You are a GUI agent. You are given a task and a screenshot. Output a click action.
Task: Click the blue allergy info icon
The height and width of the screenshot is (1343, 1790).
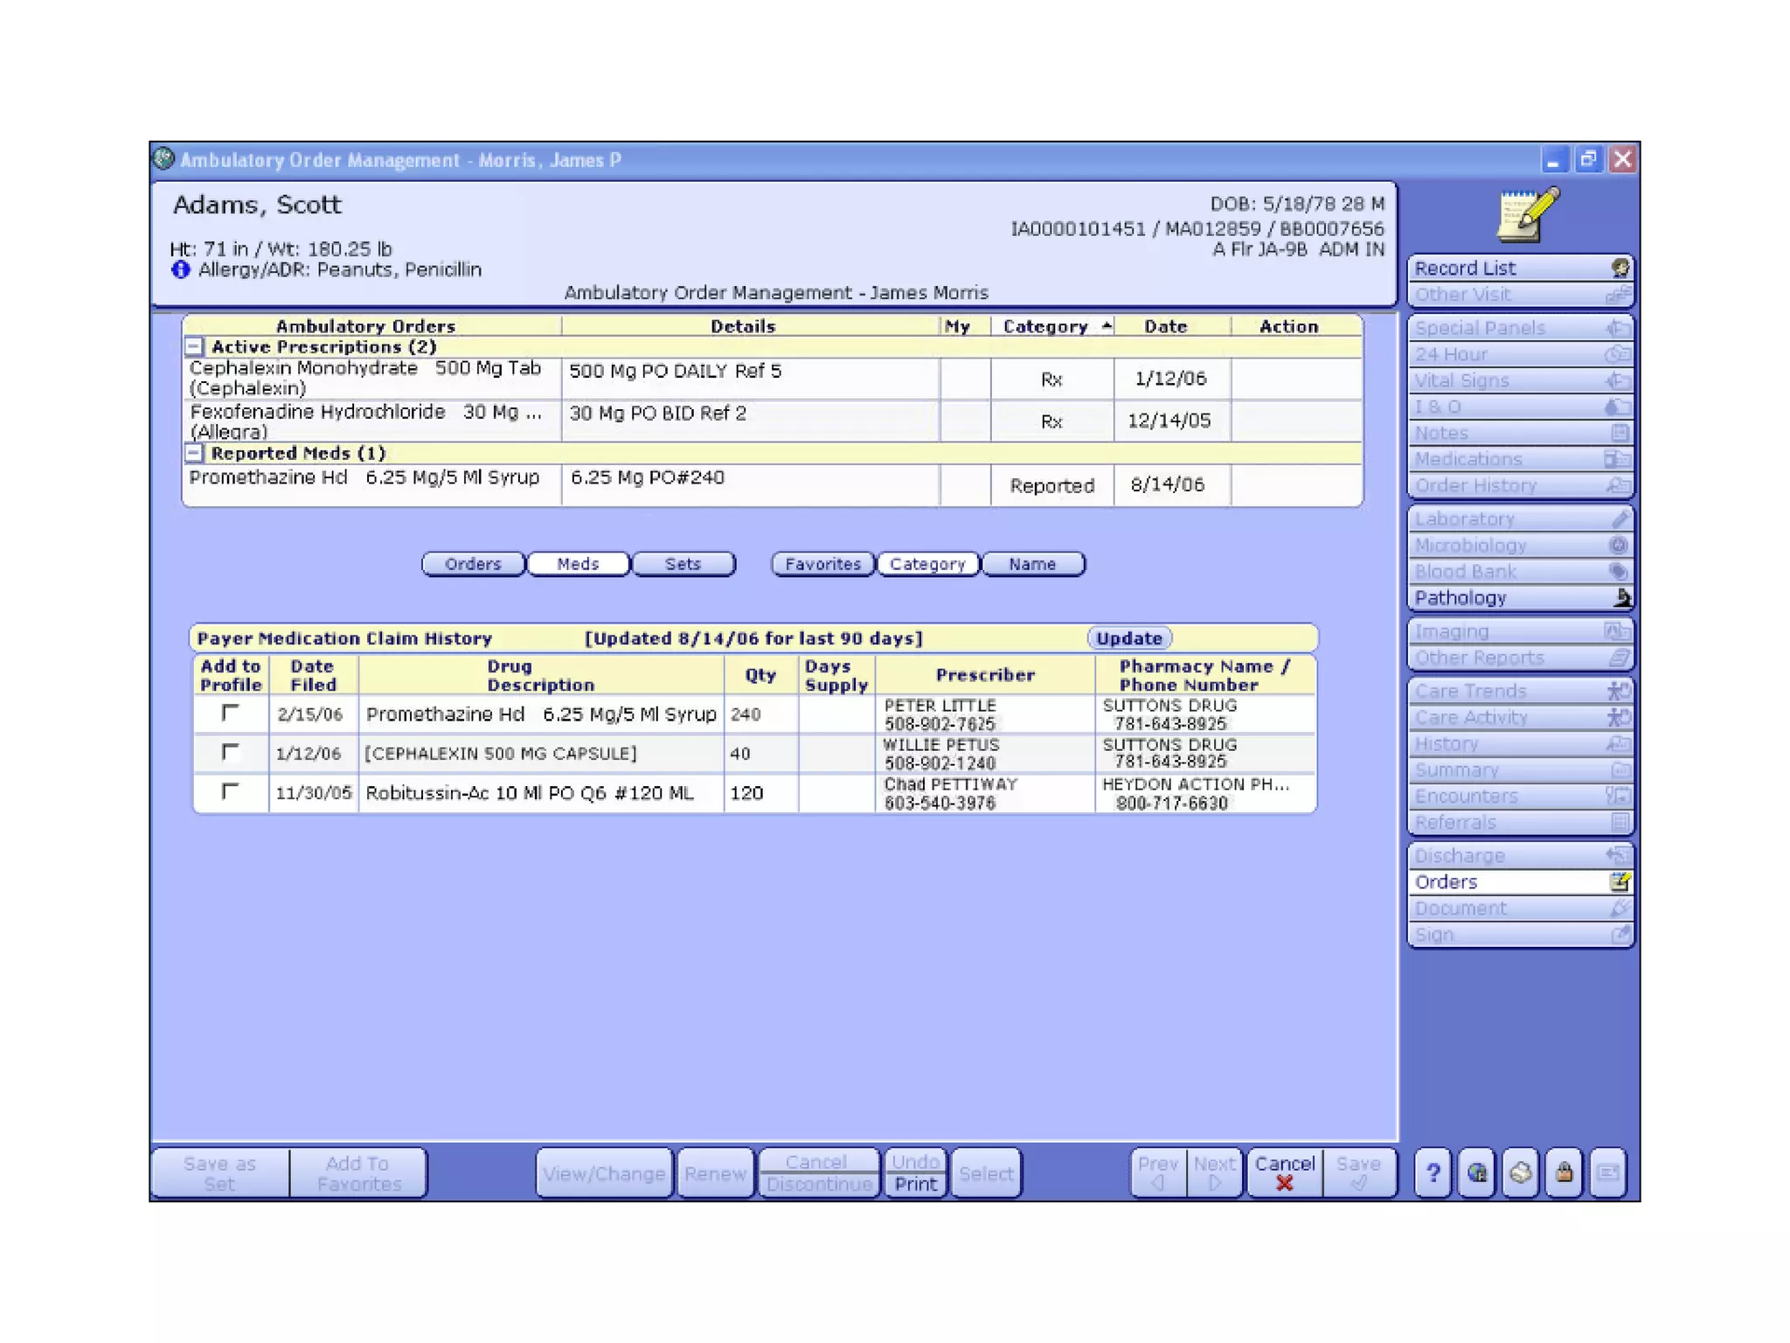pyautogui.click(x=181, y=270)
